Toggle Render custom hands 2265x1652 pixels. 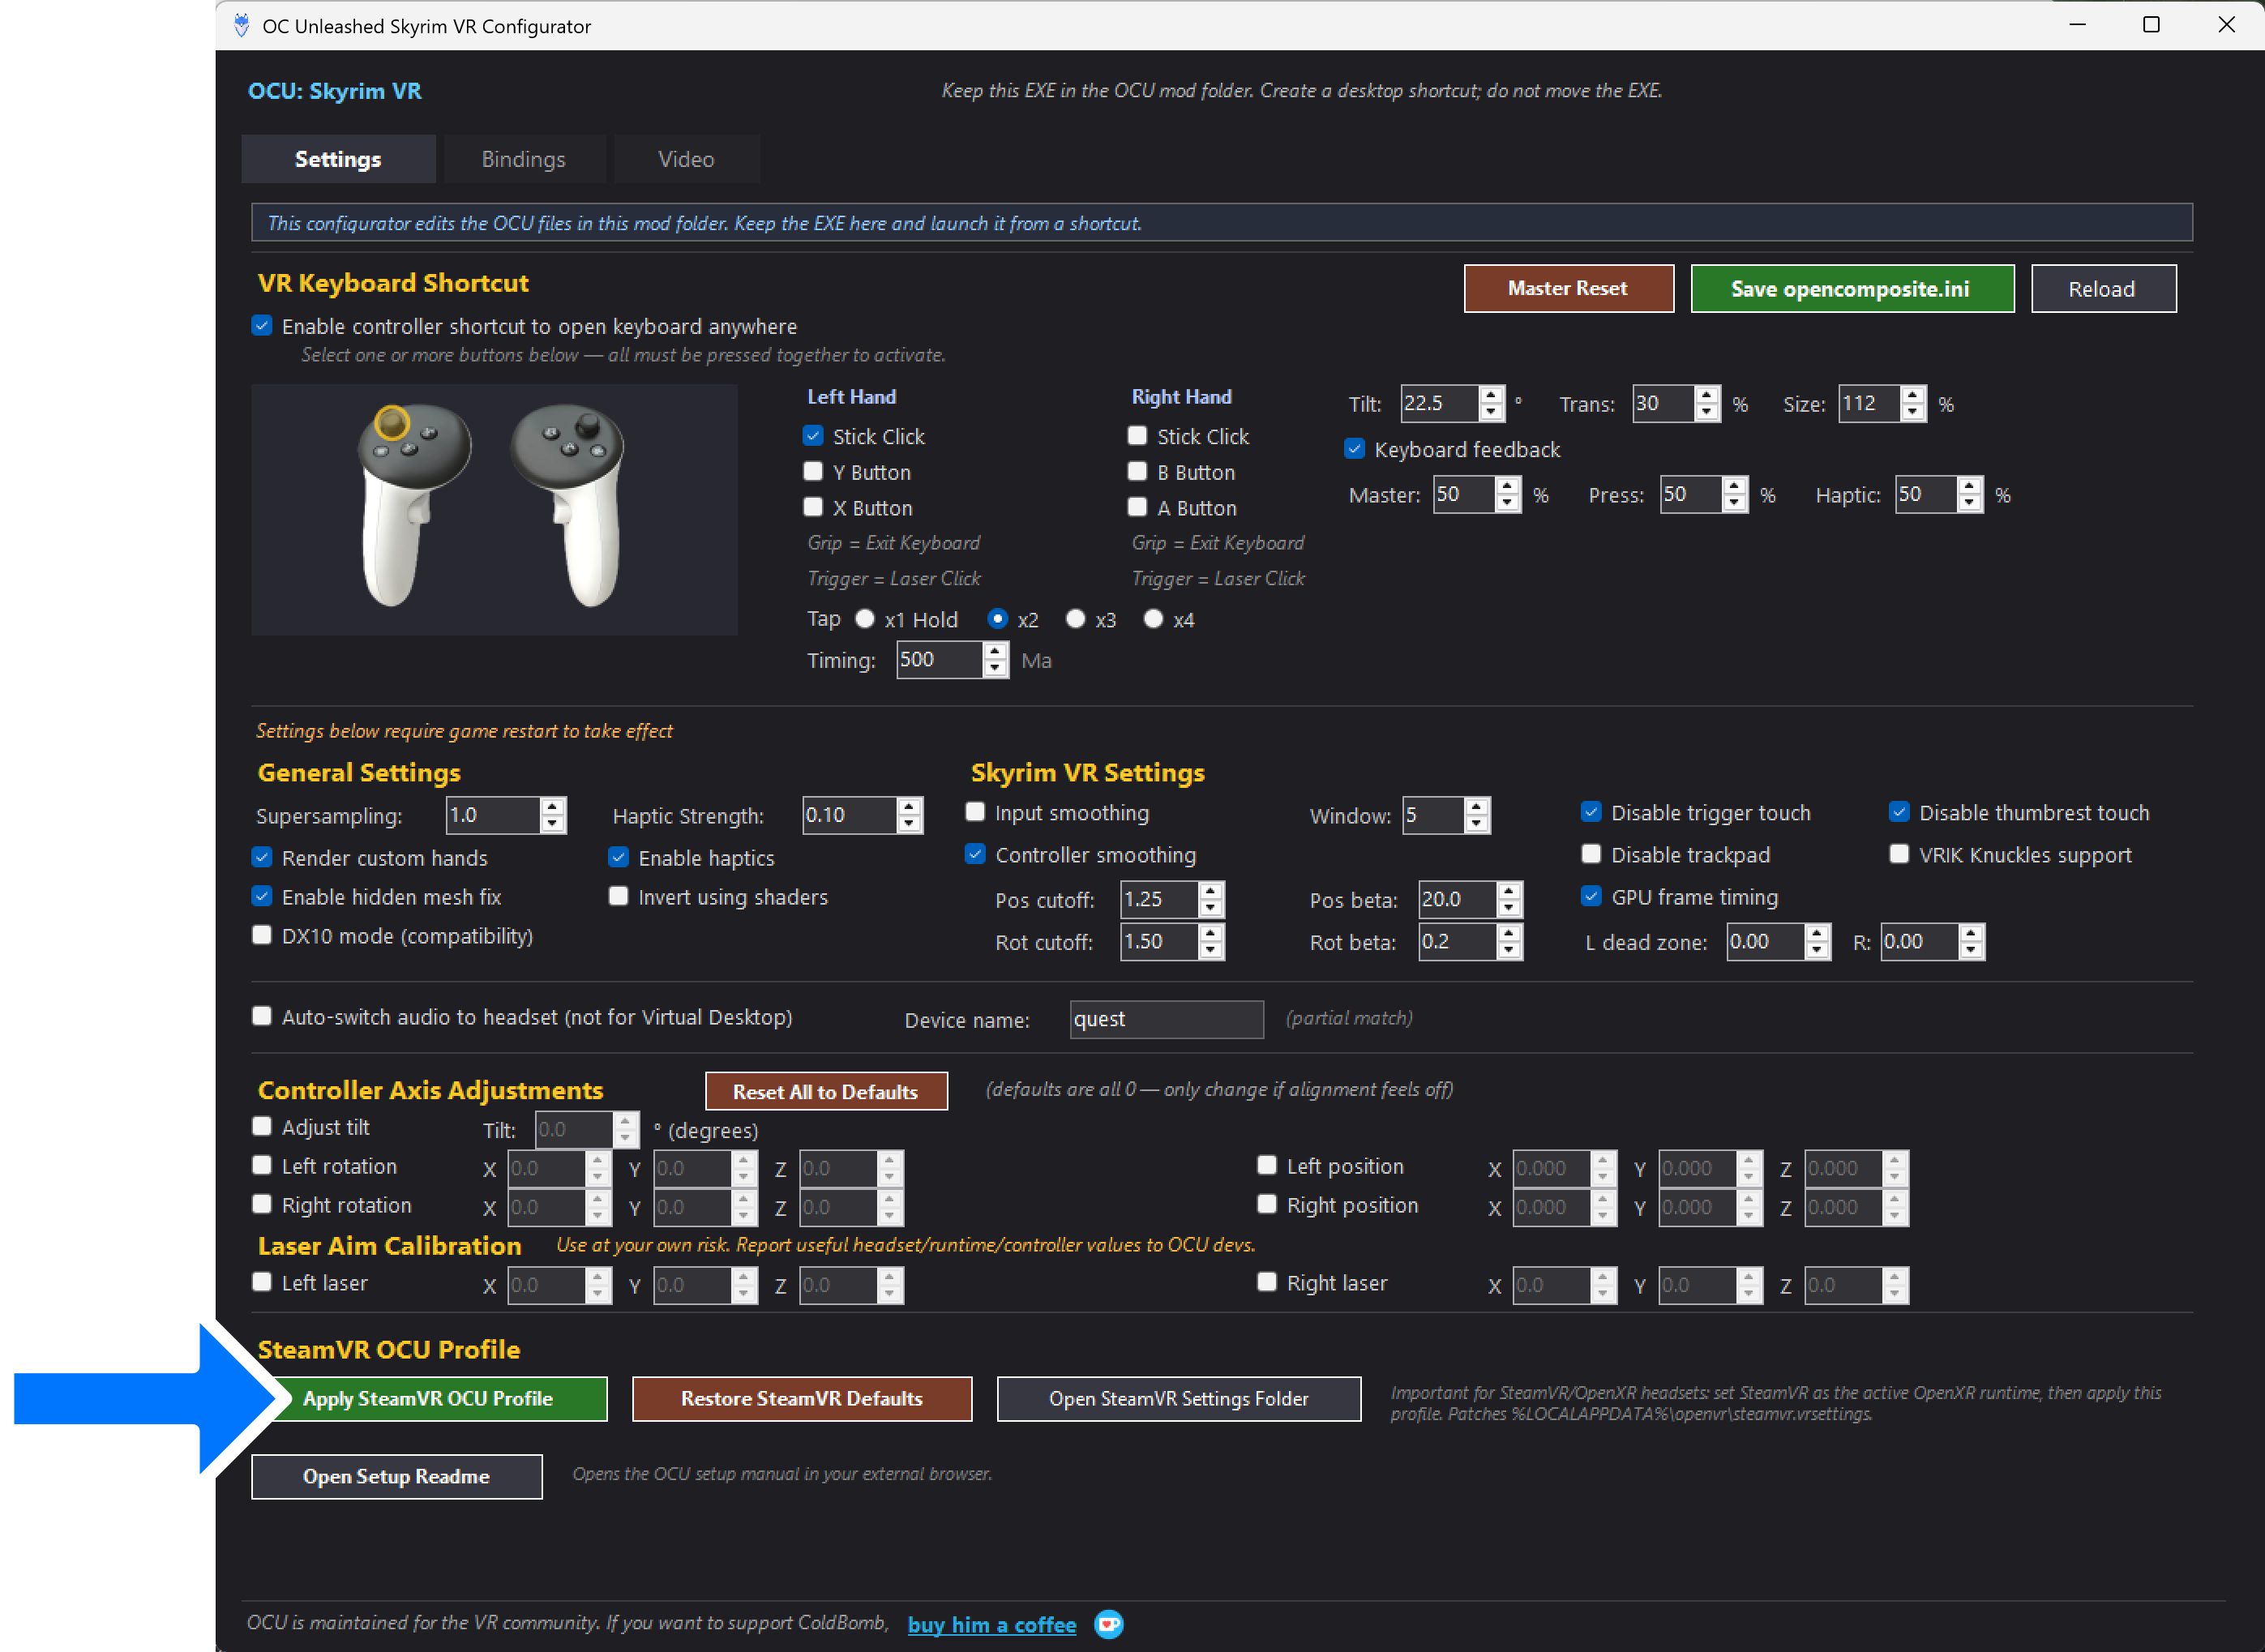pos(262,858)
